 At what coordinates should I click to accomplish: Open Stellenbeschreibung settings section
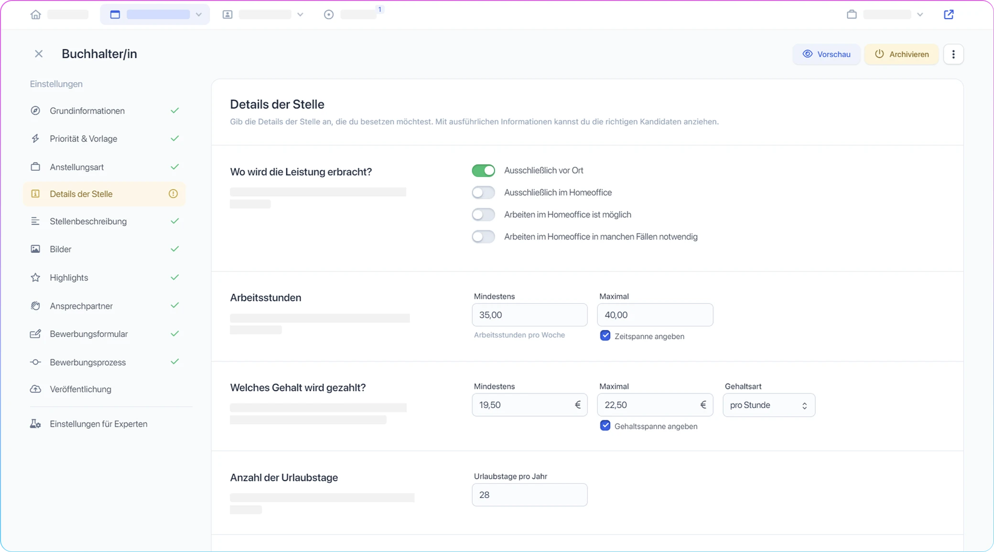pyautogui.click(x=88, y=221)
